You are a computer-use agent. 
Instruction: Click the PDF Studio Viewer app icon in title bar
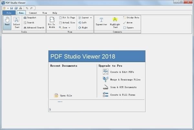(3, 3)
